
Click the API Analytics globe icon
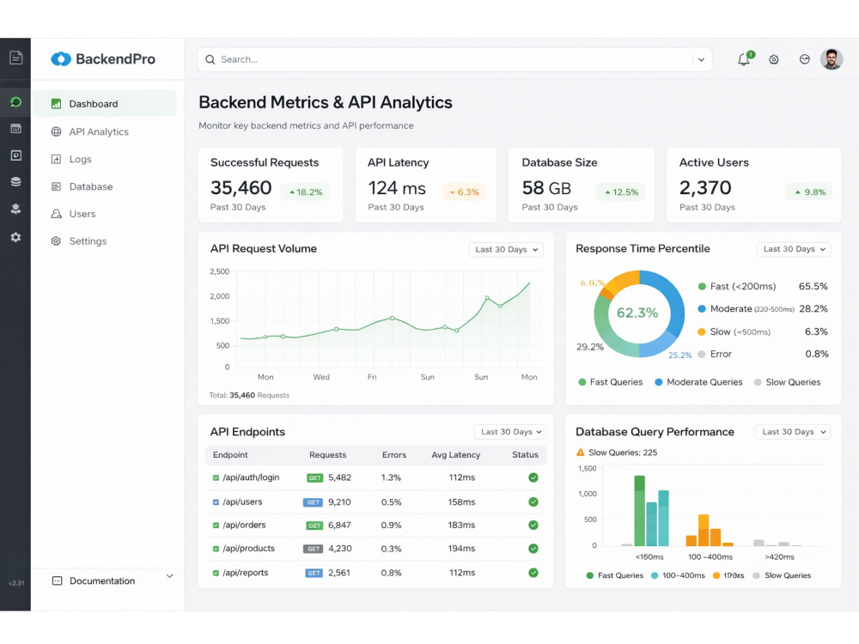pos(56,131)
